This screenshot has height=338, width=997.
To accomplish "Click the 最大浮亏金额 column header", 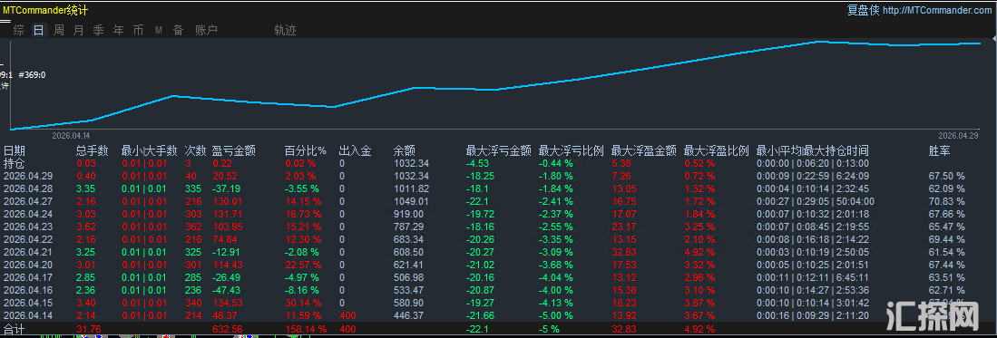I will 499,151.
